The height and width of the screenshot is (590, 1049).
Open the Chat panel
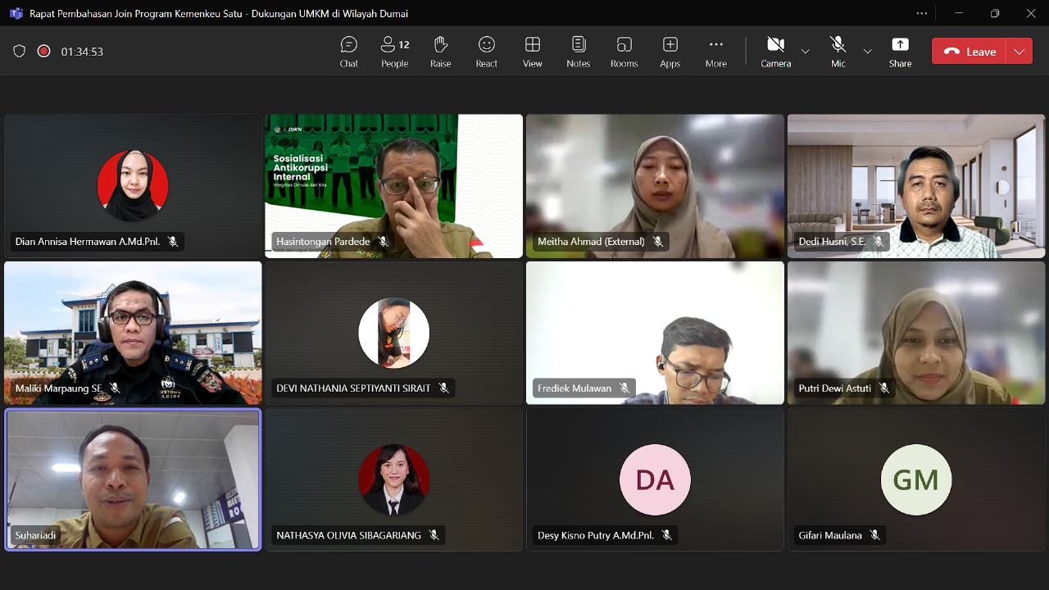349,51
